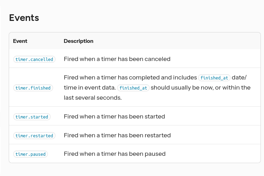Click the second finished_at inline code tag
Screen dimensions: 264x176
[x=133, y=88]
